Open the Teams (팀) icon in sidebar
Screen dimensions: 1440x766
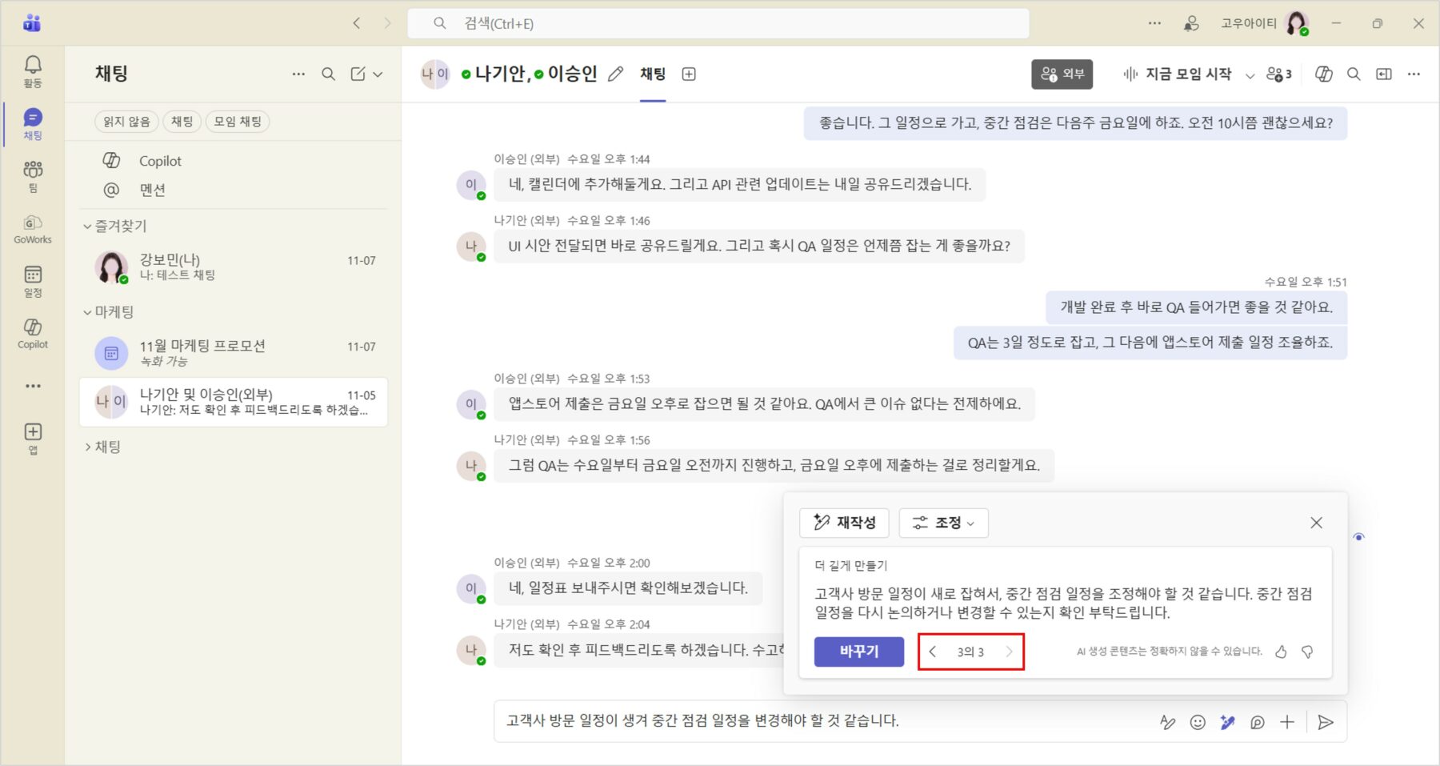coord(33,175)
